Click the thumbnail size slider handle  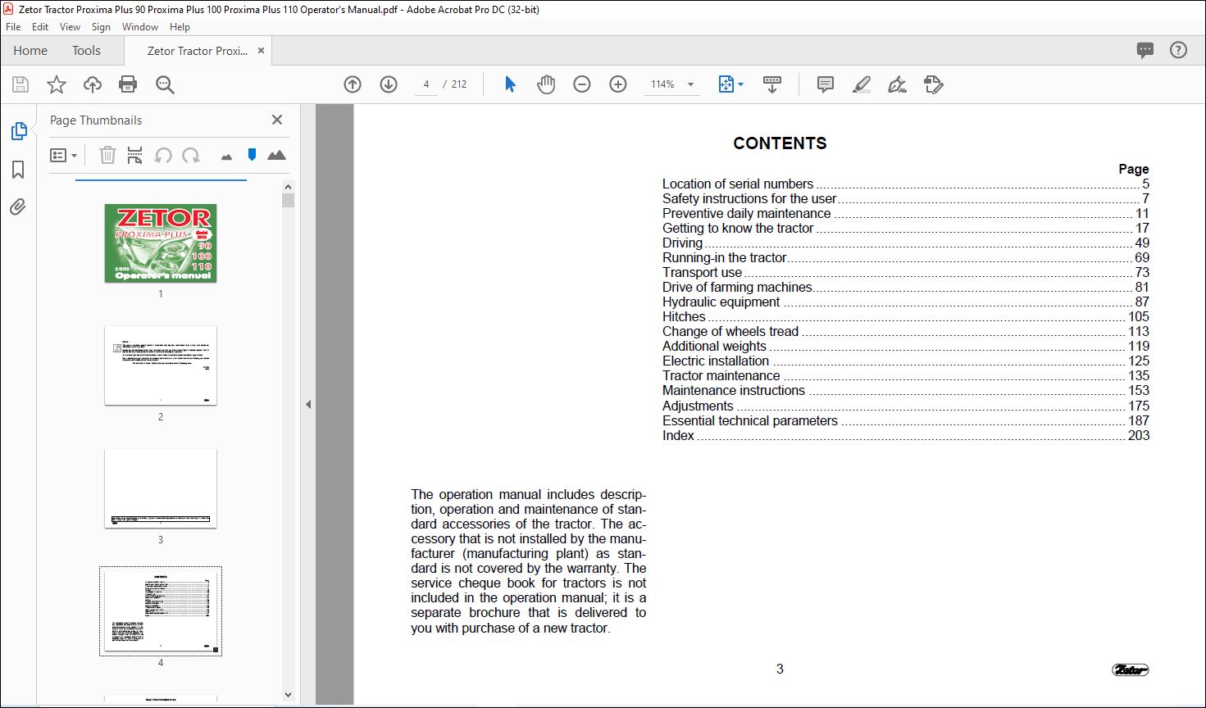[x=252, y=155]
